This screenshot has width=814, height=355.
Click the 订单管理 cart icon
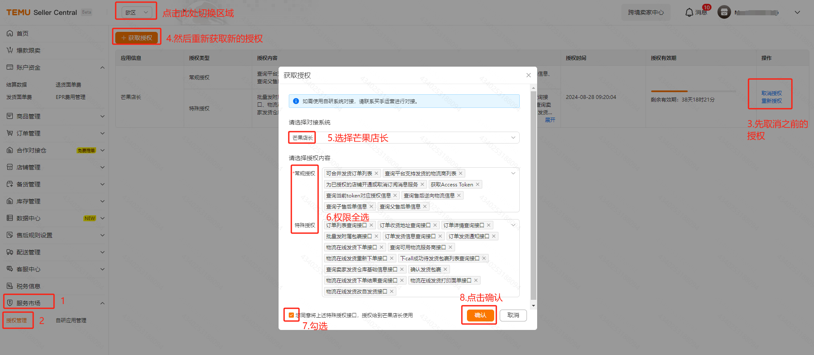10,133
